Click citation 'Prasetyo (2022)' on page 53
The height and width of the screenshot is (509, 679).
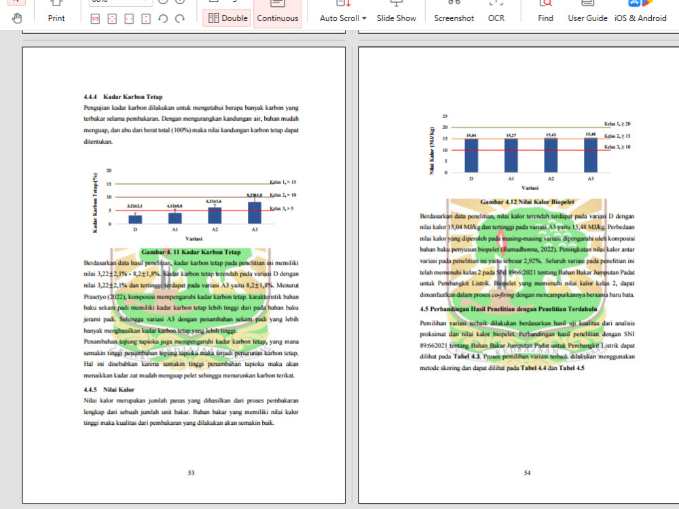pos(105,297)
